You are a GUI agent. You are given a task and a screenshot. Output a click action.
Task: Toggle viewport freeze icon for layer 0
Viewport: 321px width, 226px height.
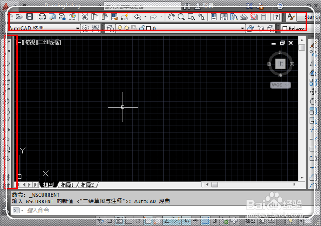[x=134, y=28]
